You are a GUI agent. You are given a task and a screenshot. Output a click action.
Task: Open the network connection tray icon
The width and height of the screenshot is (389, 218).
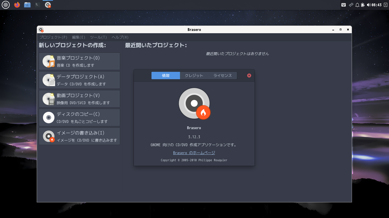click(351, 5)
